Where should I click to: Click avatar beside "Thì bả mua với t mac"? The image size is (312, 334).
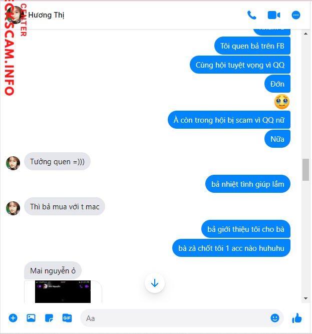pyautogui.click(x=13, y=208)
